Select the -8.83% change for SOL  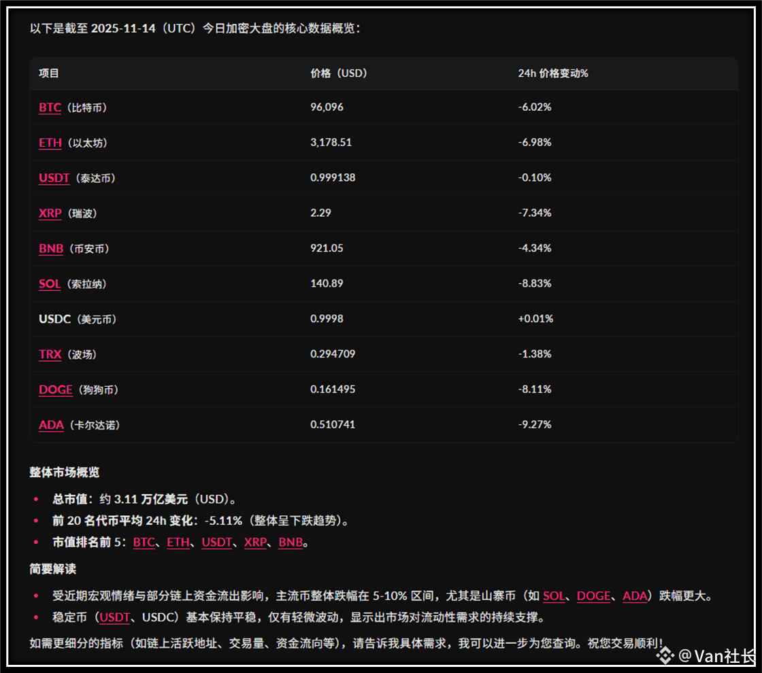click(535, 283)
